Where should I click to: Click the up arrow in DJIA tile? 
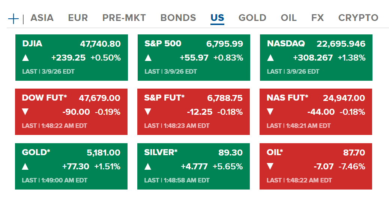[26, 58]
